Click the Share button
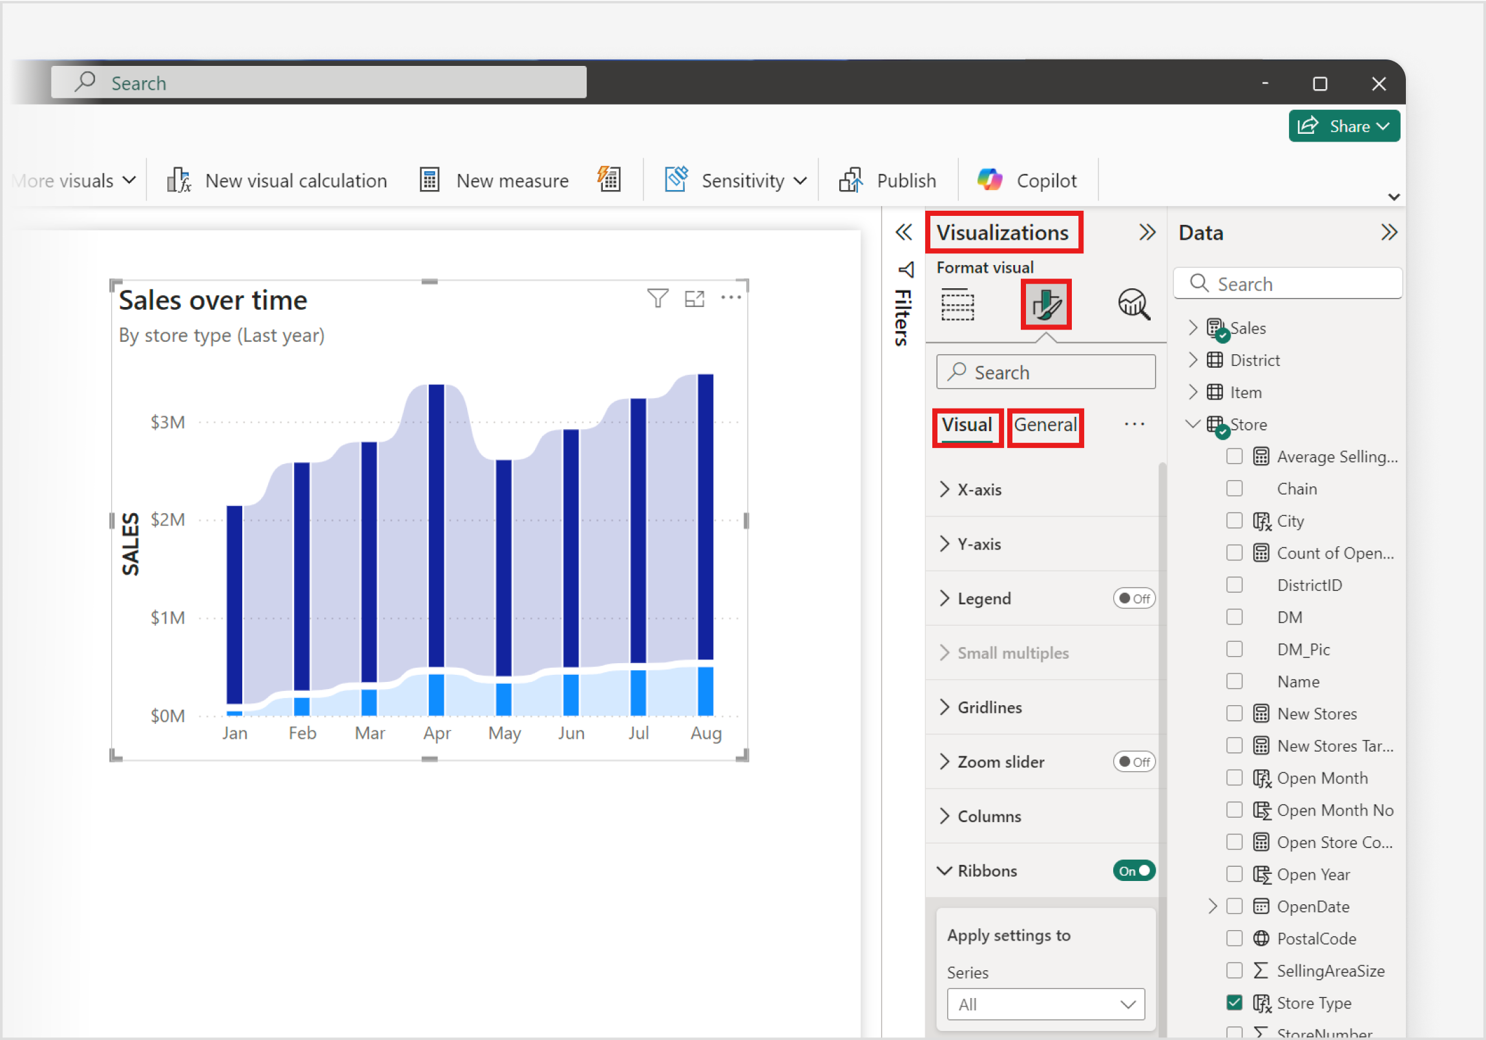Viewport: 1486px width, 1040px height. (x=1344, y=125)
